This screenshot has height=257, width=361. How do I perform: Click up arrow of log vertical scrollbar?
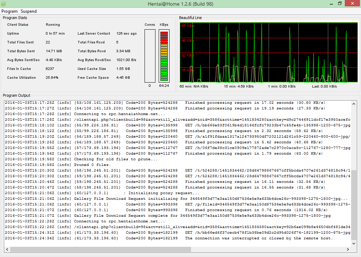(354, 103)
